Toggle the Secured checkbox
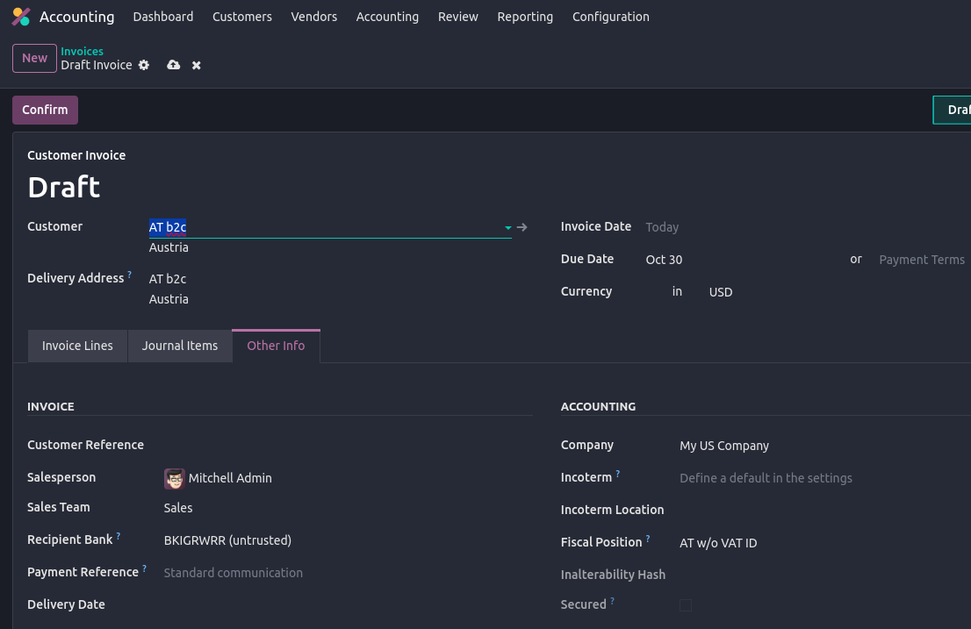Screen dimensions: 971x629 pyautogui.click(x=686, y=605)
